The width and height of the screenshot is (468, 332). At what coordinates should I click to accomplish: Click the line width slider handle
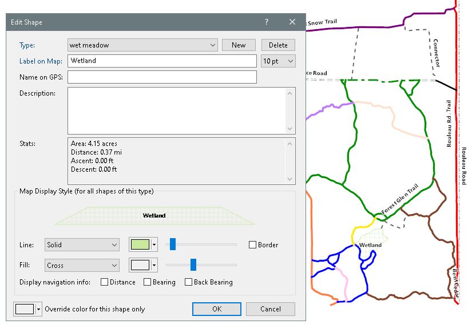pyautogui.click(x=172, y=244)
